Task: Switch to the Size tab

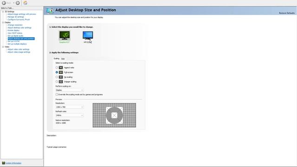Action: (x=63, y=59)
